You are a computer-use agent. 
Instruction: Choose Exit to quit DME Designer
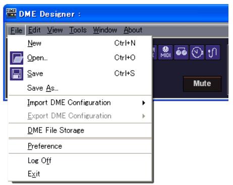pyautogui.click(x=80, y=174)
